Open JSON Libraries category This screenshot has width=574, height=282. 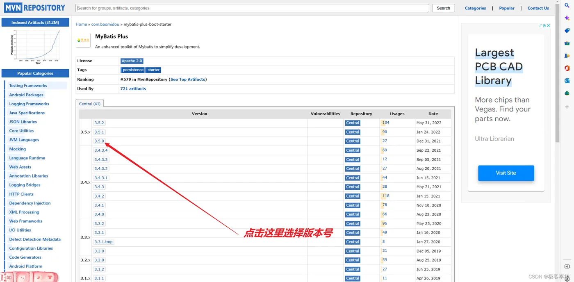pos(23,122)
